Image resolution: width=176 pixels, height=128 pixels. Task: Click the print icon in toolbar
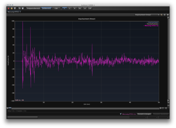coord(23,8)
